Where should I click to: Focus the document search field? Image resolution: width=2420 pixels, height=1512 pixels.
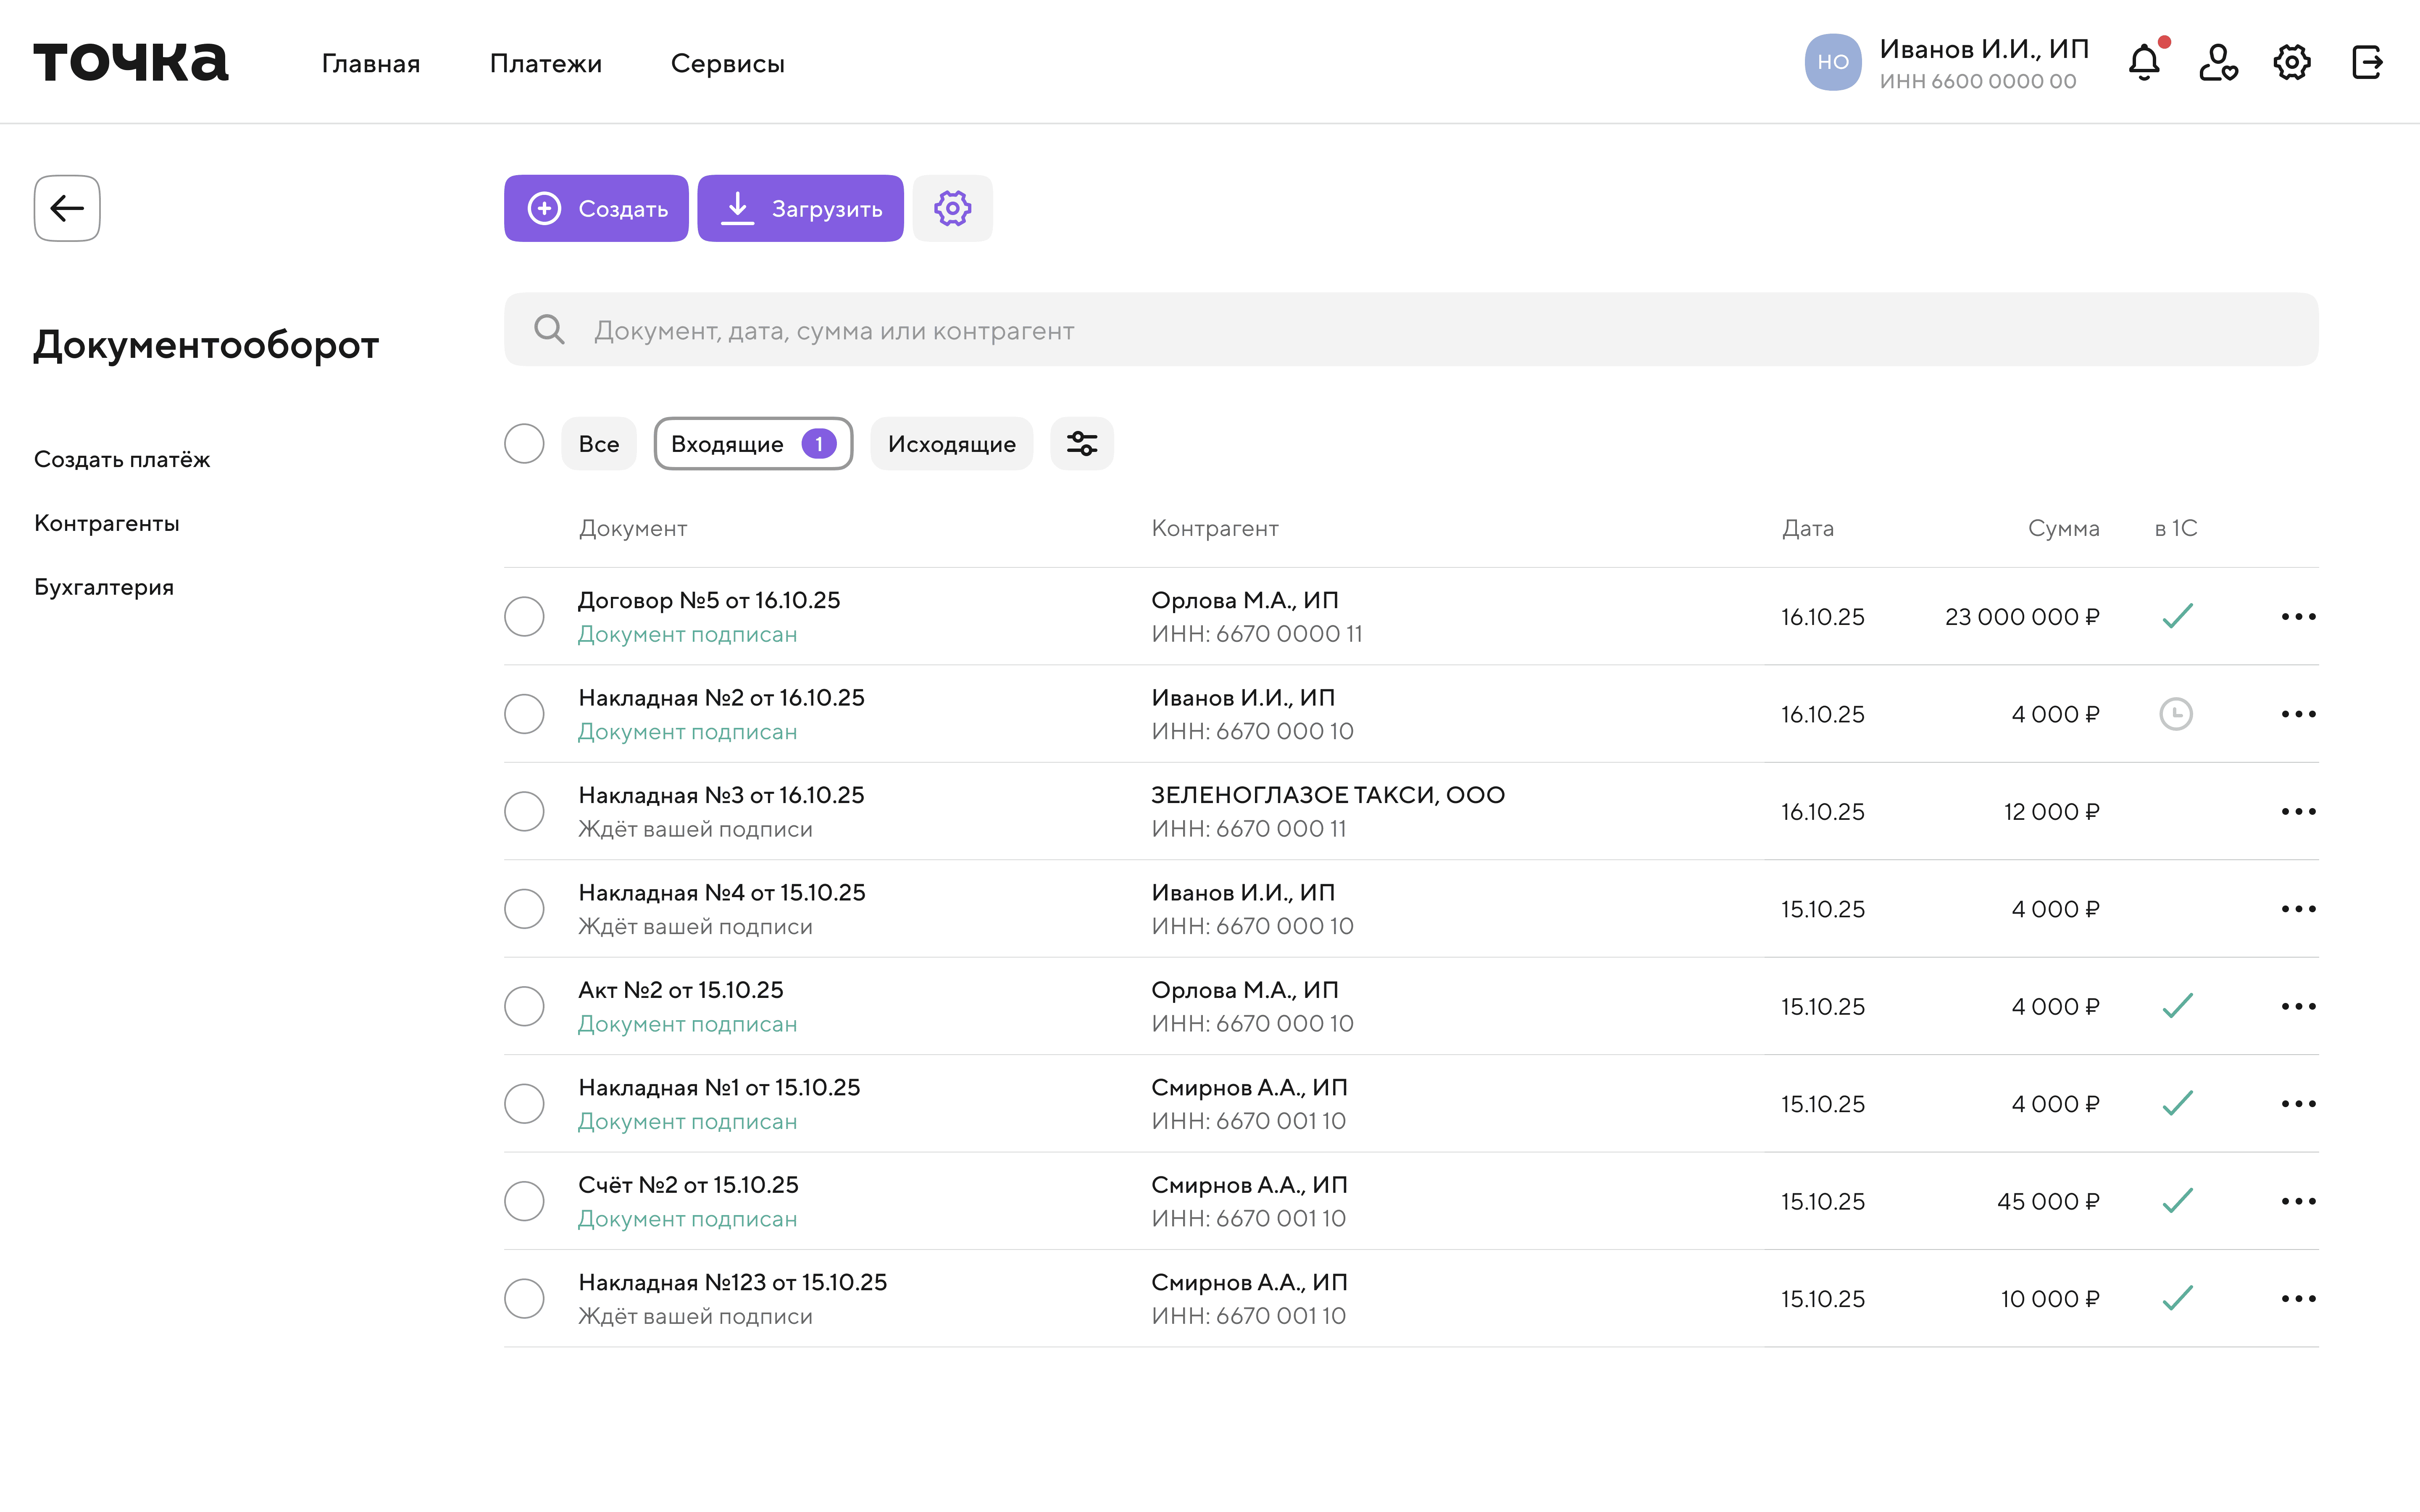1410,330
